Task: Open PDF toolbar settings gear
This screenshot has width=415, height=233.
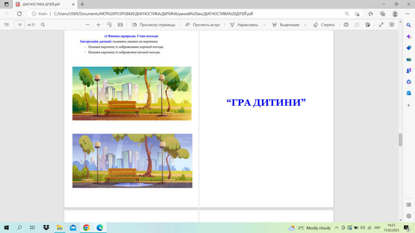Action: (x=392, y=25)
